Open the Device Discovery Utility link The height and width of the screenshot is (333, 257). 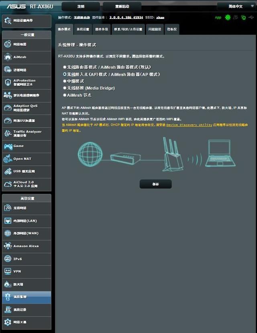tap(189, 125)
